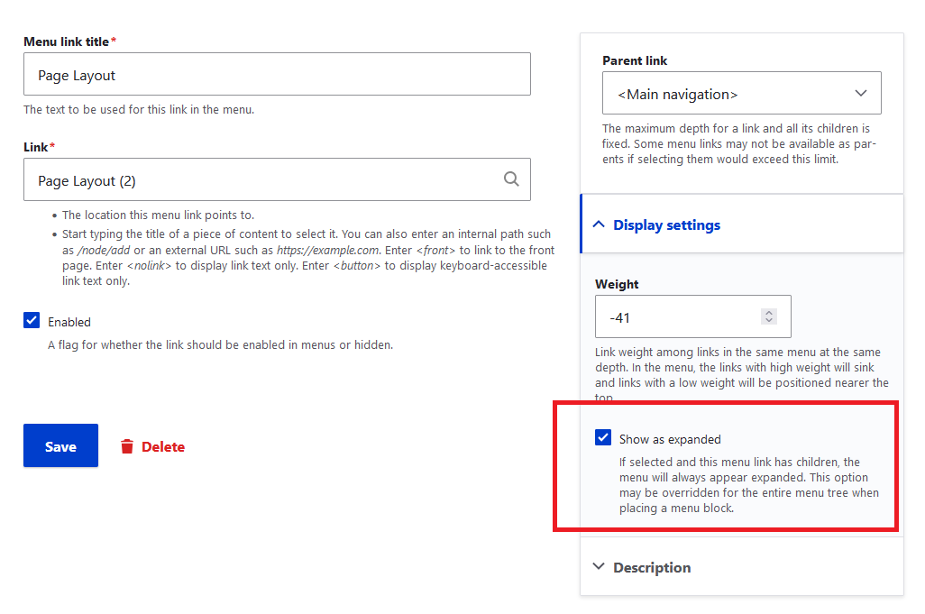This screenshot has width=925, height=614.
Task: Open the Parent link dropdown
Action: point(741,94)
